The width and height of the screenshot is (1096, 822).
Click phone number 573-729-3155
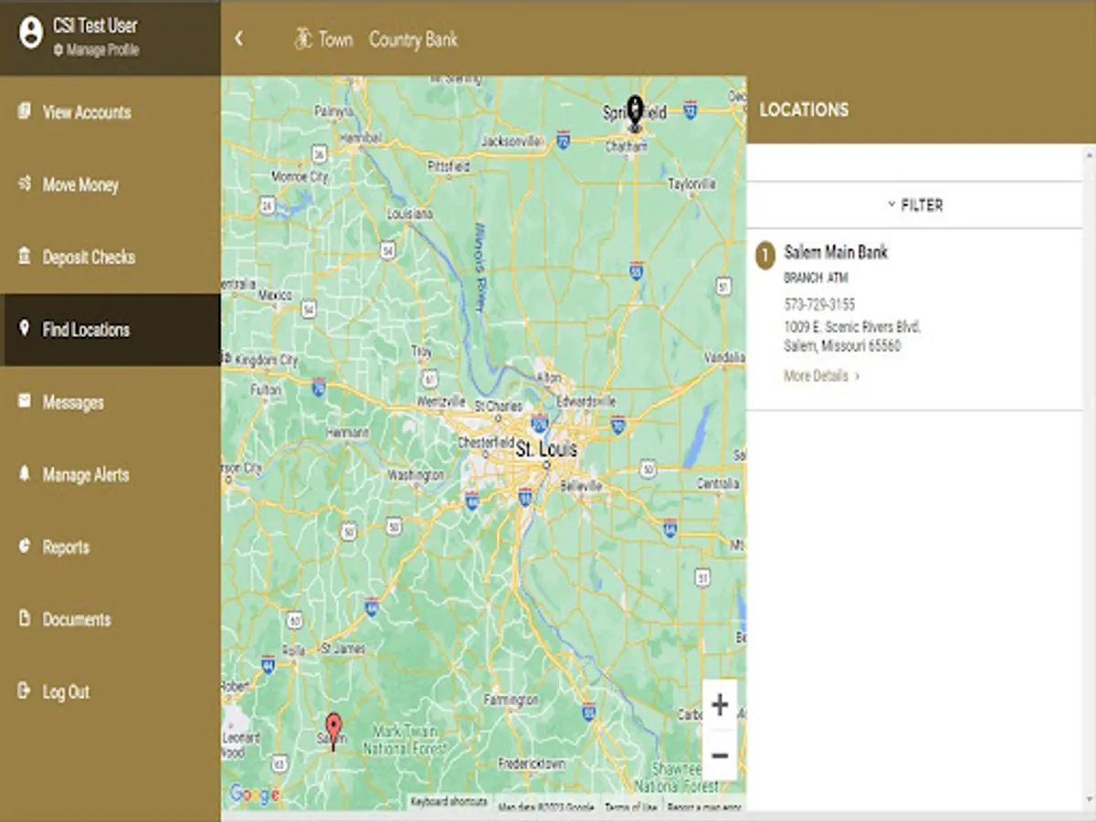click(819, 304)
